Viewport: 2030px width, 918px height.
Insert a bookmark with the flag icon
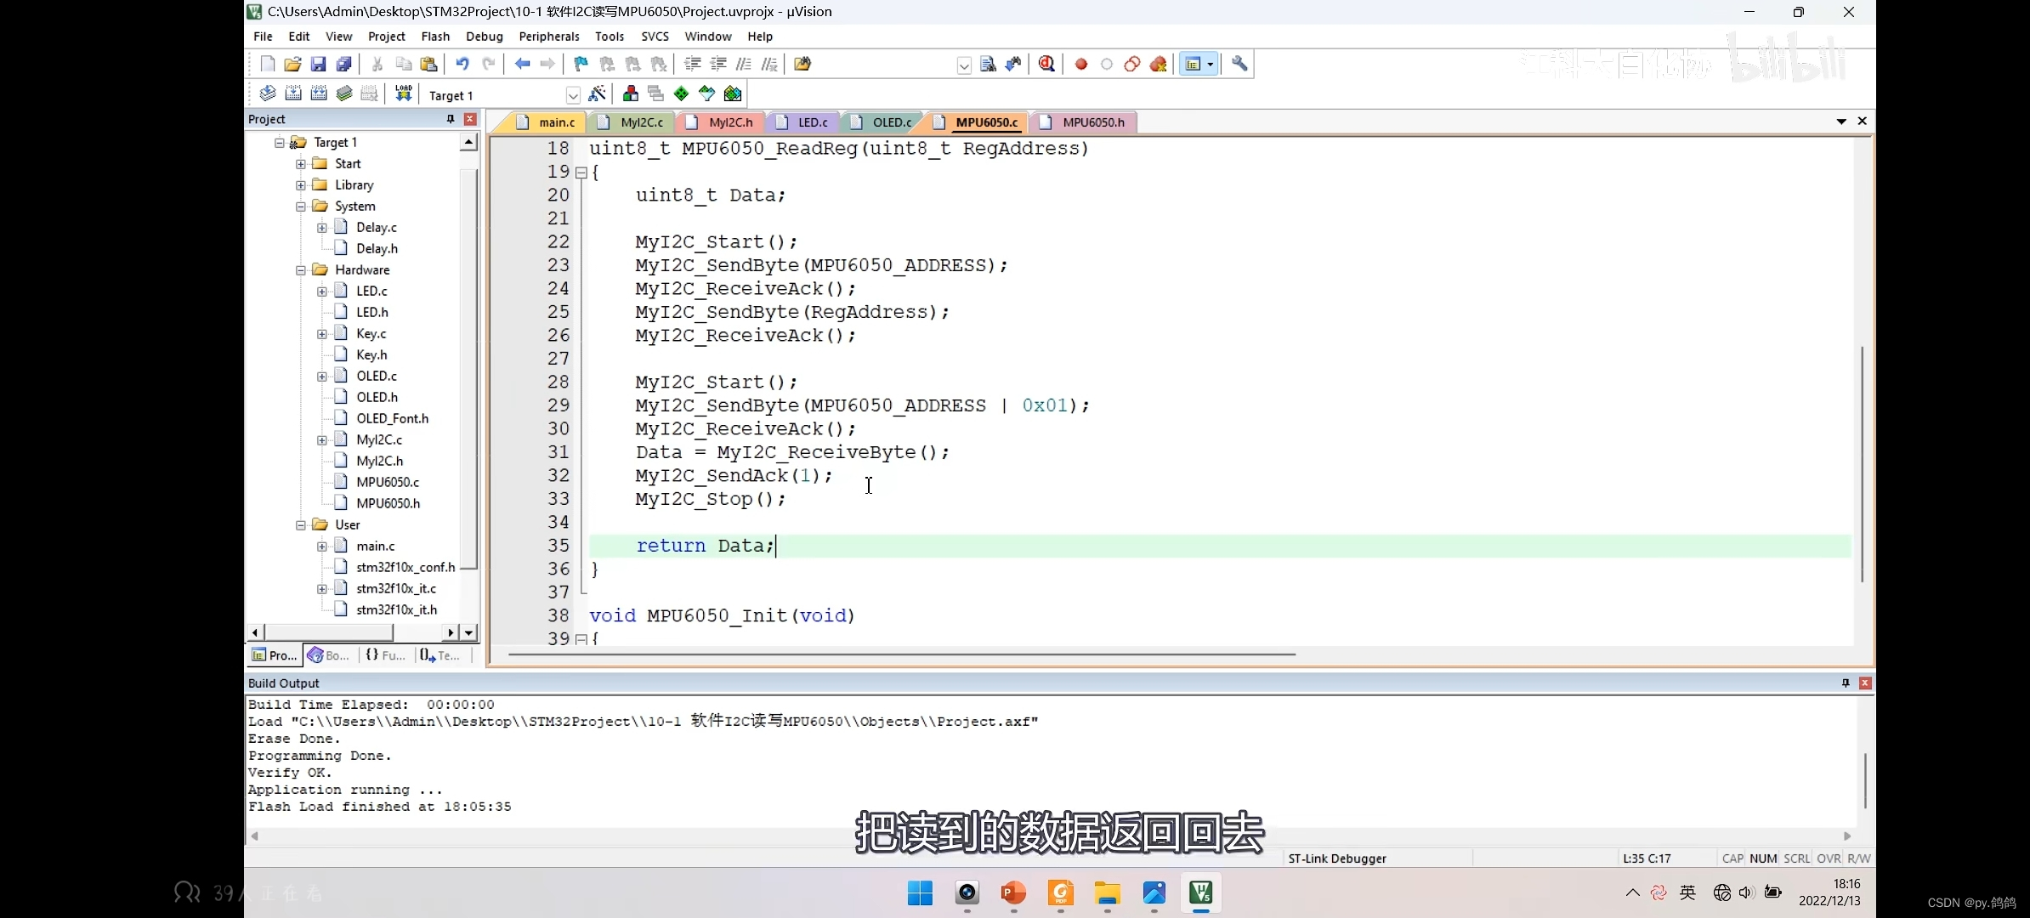[581, 64]
